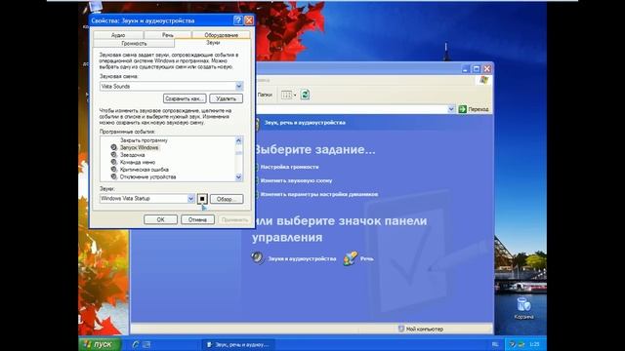Click the speaker icon beside Звездочка
The image size is (625, 351).
tap(113, 155)
